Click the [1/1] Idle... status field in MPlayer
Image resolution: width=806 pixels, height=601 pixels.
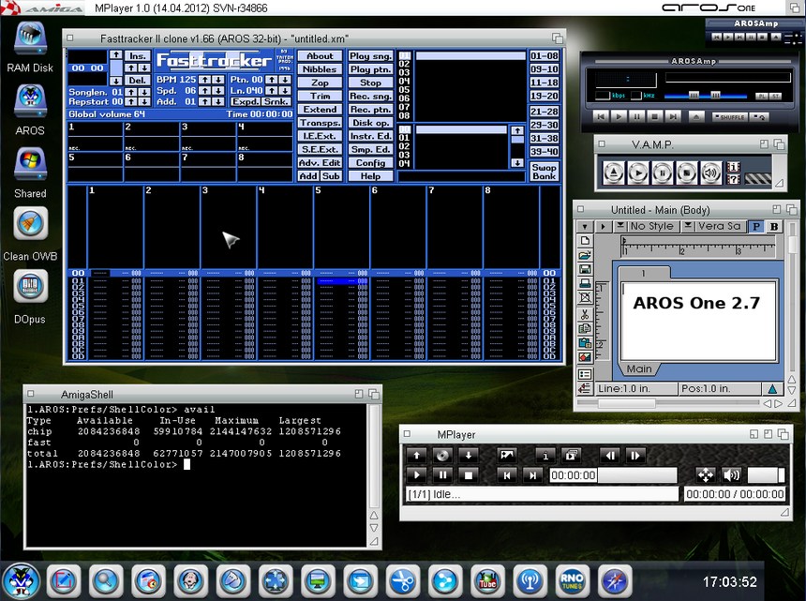click(x=543, y=494)
